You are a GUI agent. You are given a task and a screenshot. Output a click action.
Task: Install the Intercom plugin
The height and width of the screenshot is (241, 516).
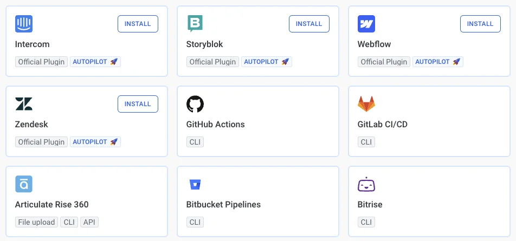point(138,24)
